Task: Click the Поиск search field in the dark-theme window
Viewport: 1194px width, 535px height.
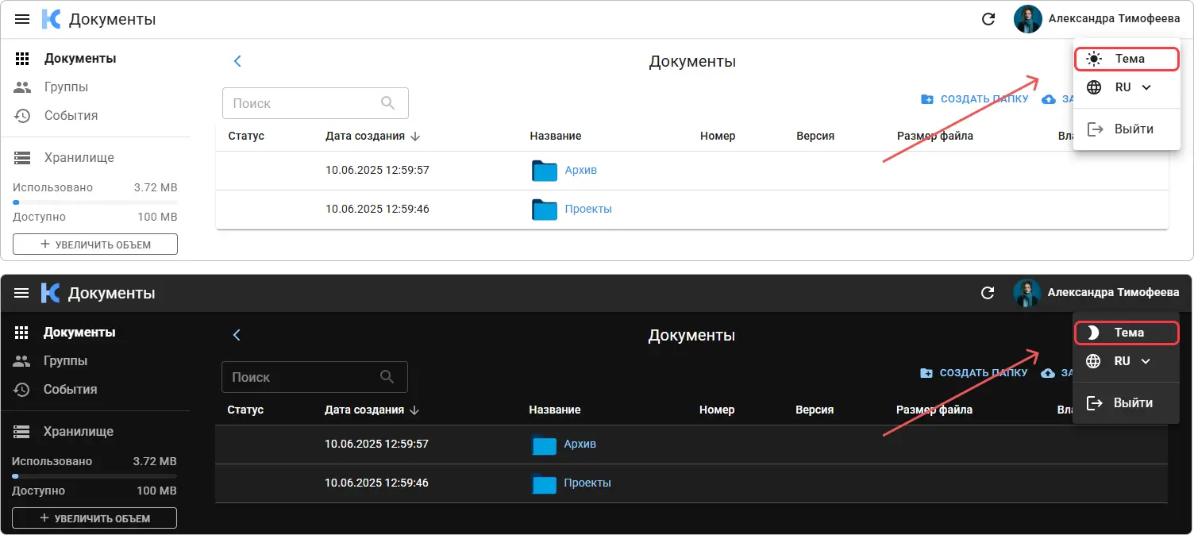Action: 302,377
